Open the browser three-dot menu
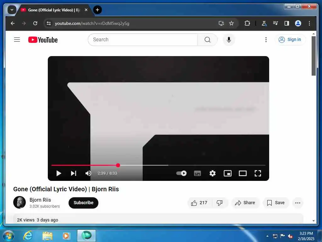The image size is (322, 242). pyautogui.click(x=309, y=23)
